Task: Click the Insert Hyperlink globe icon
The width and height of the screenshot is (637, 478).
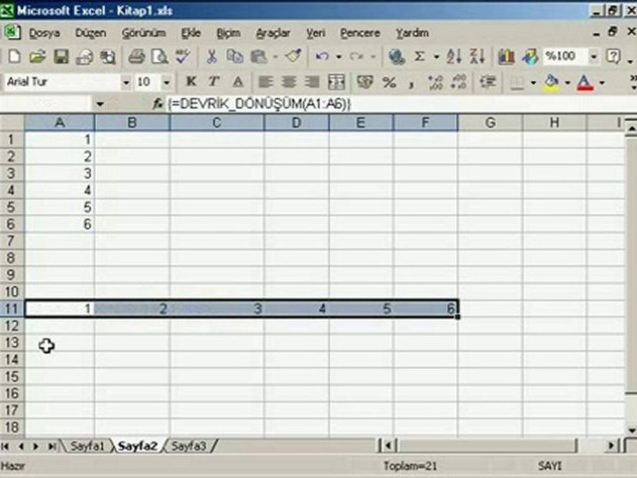Action: 397,56
